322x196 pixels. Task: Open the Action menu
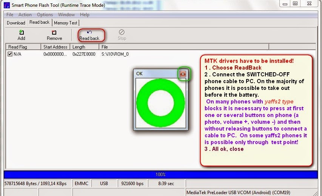coord(25,15)
